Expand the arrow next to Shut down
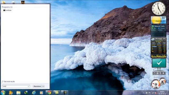The image size is (169, 95). [43, 86]
